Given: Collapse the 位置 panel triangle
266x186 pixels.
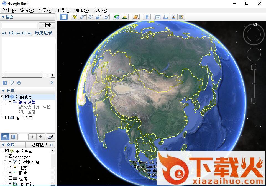Looking at the screenshot, I should tap(3, 90).
